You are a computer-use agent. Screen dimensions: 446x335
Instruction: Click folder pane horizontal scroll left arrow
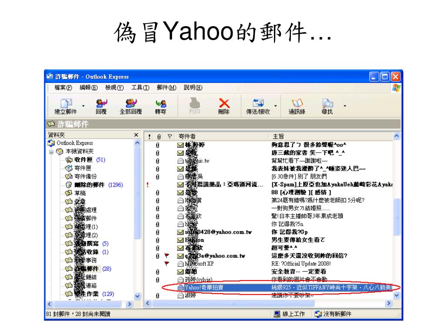click(50, 304)
